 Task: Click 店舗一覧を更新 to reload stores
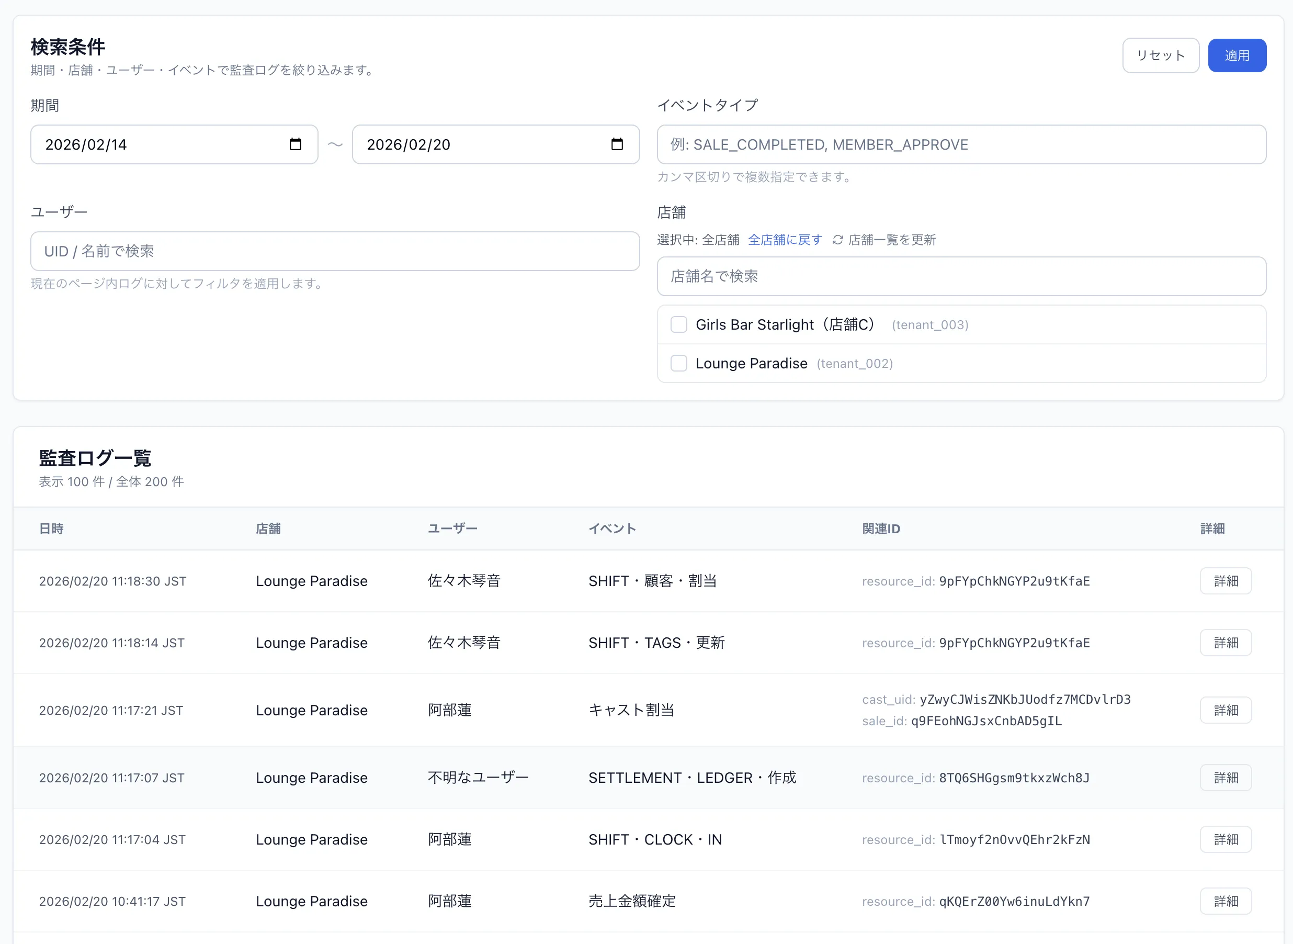point(891,240)
